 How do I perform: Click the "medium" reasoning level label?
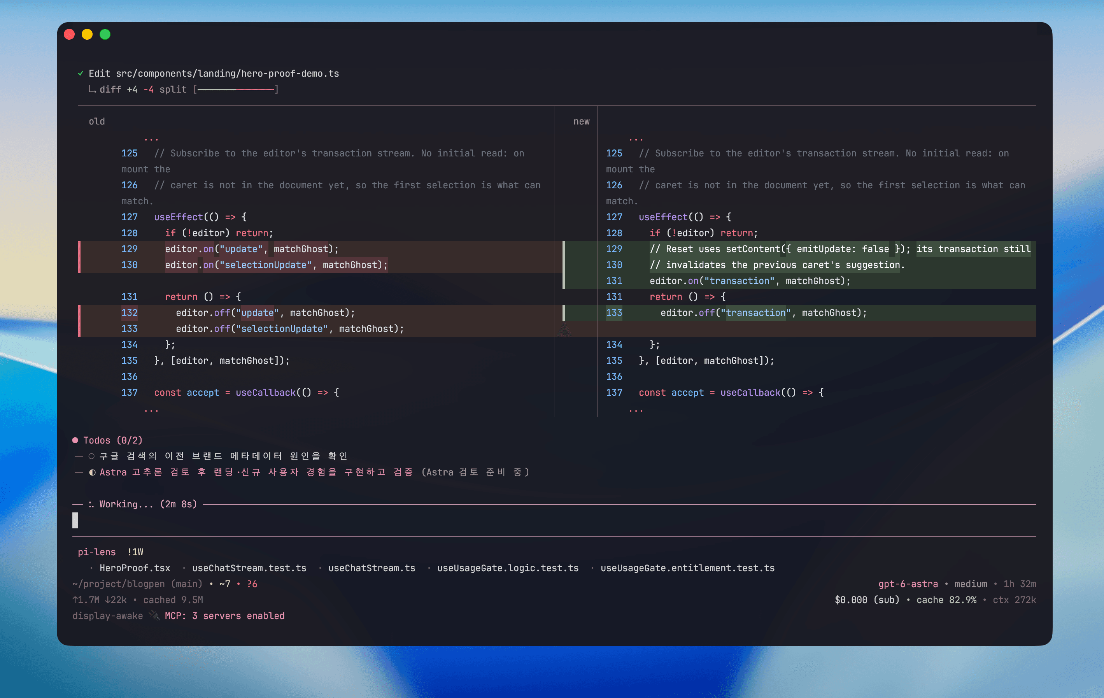coord(971,584)
